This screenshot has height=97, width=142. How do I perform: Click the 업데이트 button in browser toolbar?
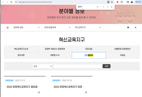coord(138,2)
